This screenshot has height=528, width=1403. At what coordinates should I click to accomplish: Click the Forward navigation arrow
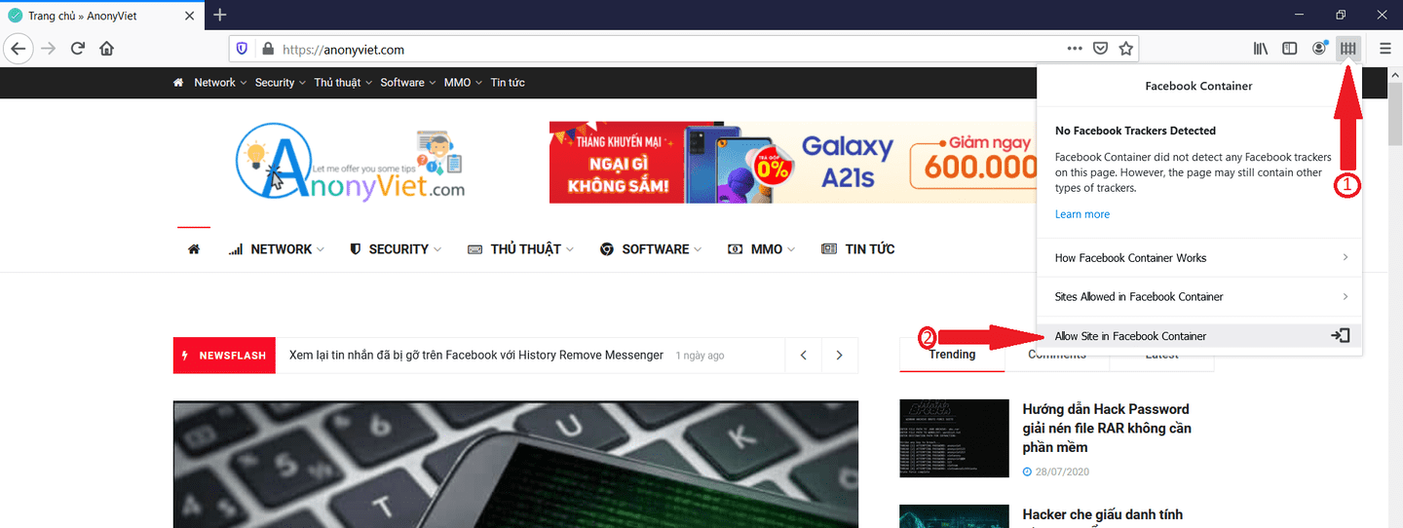[x=48, y=49]
